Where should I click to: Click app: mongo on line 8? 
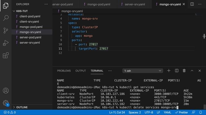click(x=84, y=36)
